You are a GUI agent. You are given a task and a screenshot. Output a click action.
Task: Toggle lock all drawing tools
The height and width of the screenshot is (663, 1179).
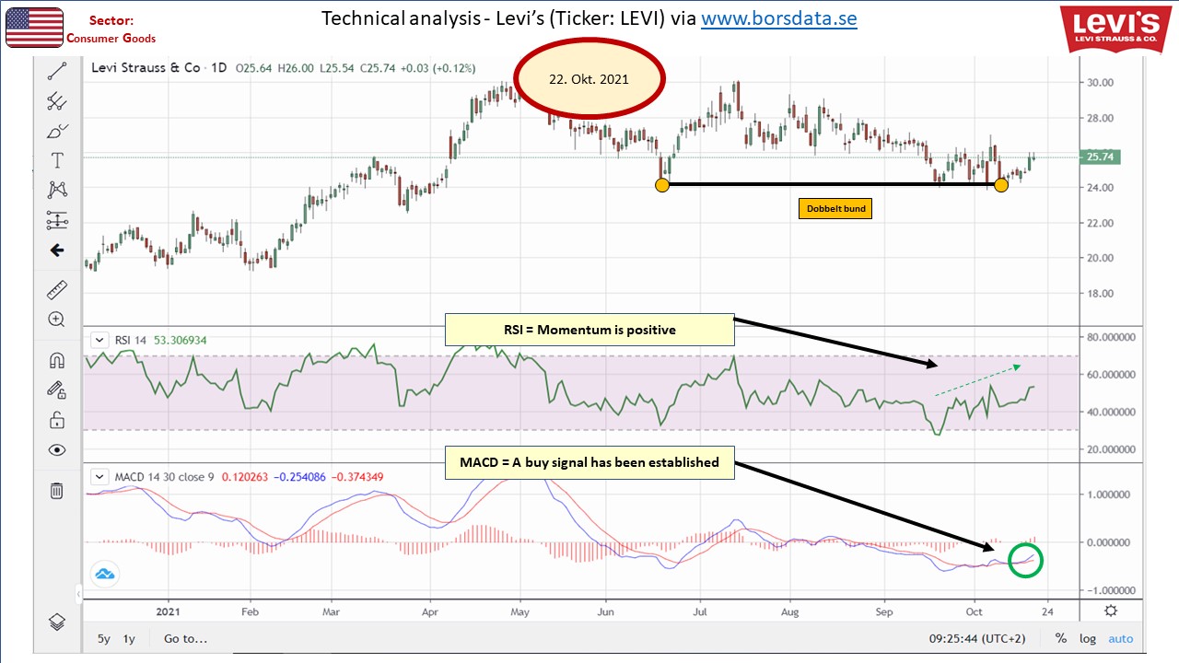[x=57, y=420]
